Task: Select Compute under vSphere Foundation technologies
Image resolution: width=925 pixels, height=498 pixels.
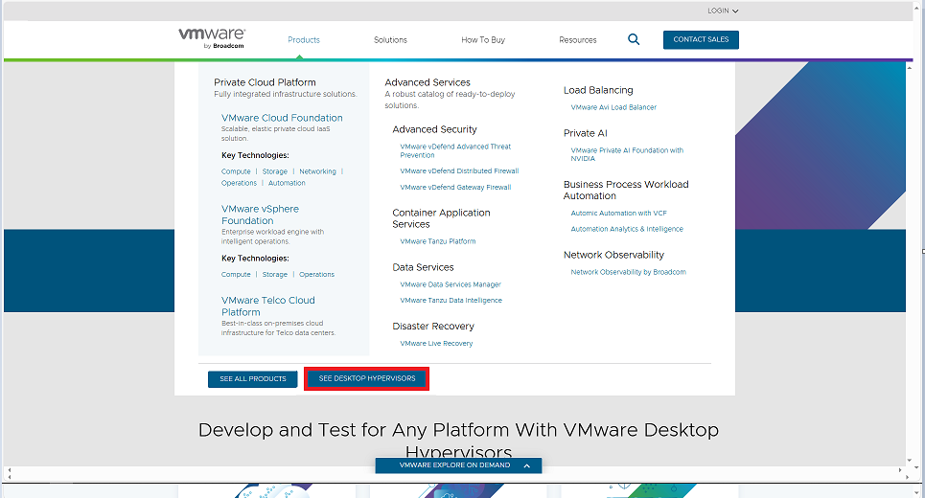Action: pos(236,275)
